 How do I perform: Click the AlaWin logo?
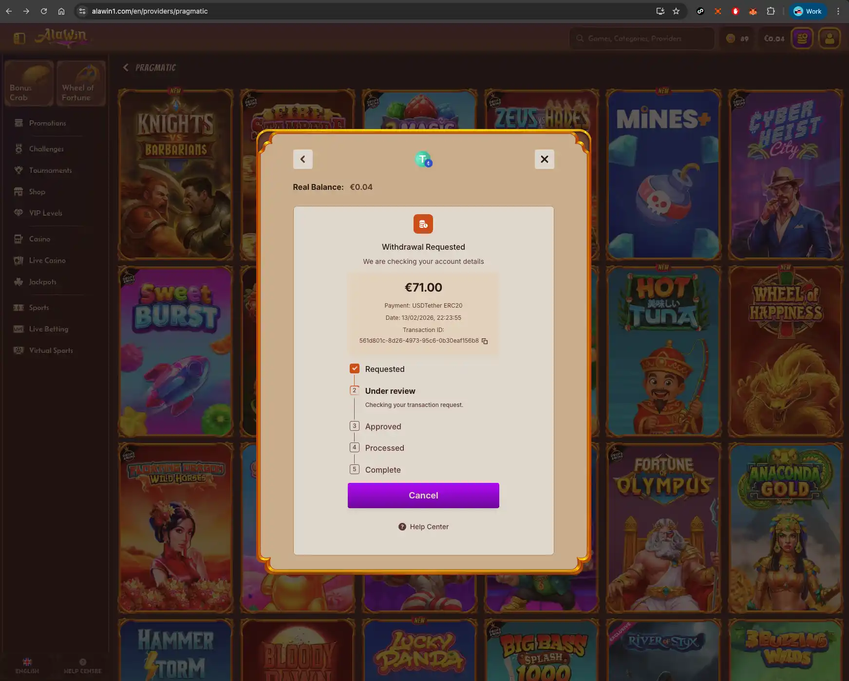[x=62, y=37]
